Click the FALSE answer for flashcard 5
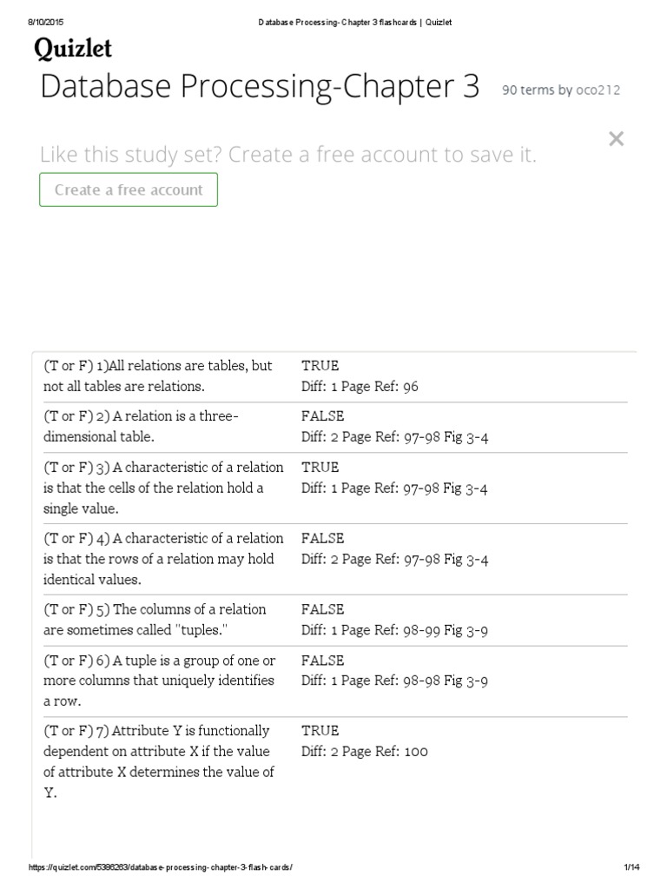The height and width of the screenshot is (890, 667). click(323, 609)
